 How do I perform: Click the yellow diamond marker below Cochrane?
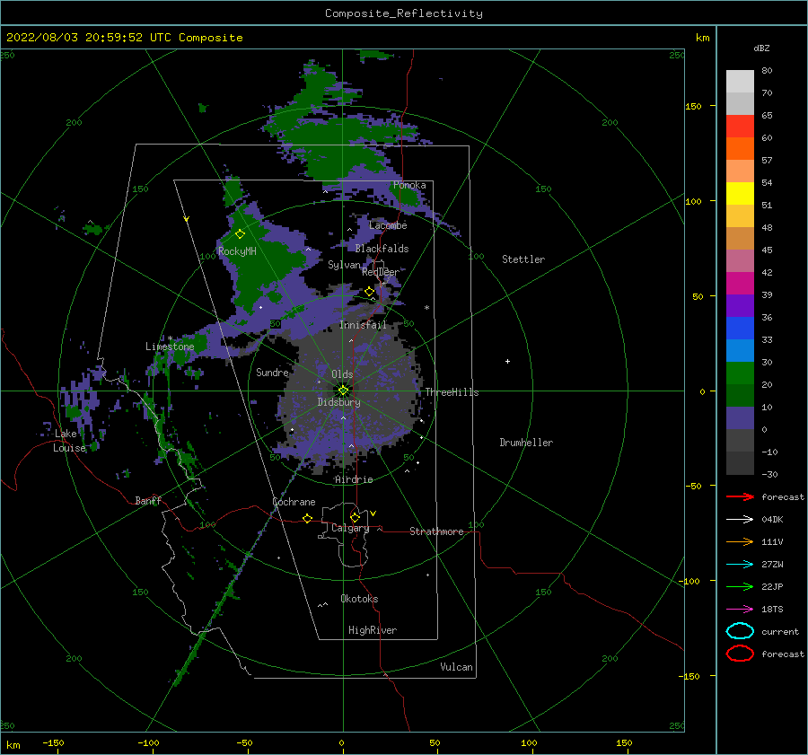coord(307,518)
